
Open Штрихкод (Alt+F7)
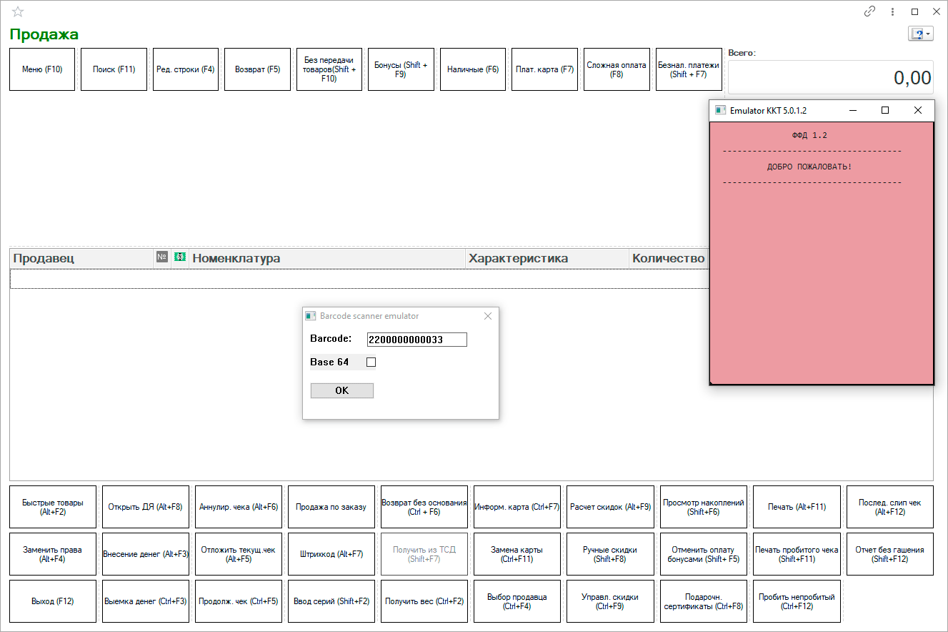coord(331,554)
